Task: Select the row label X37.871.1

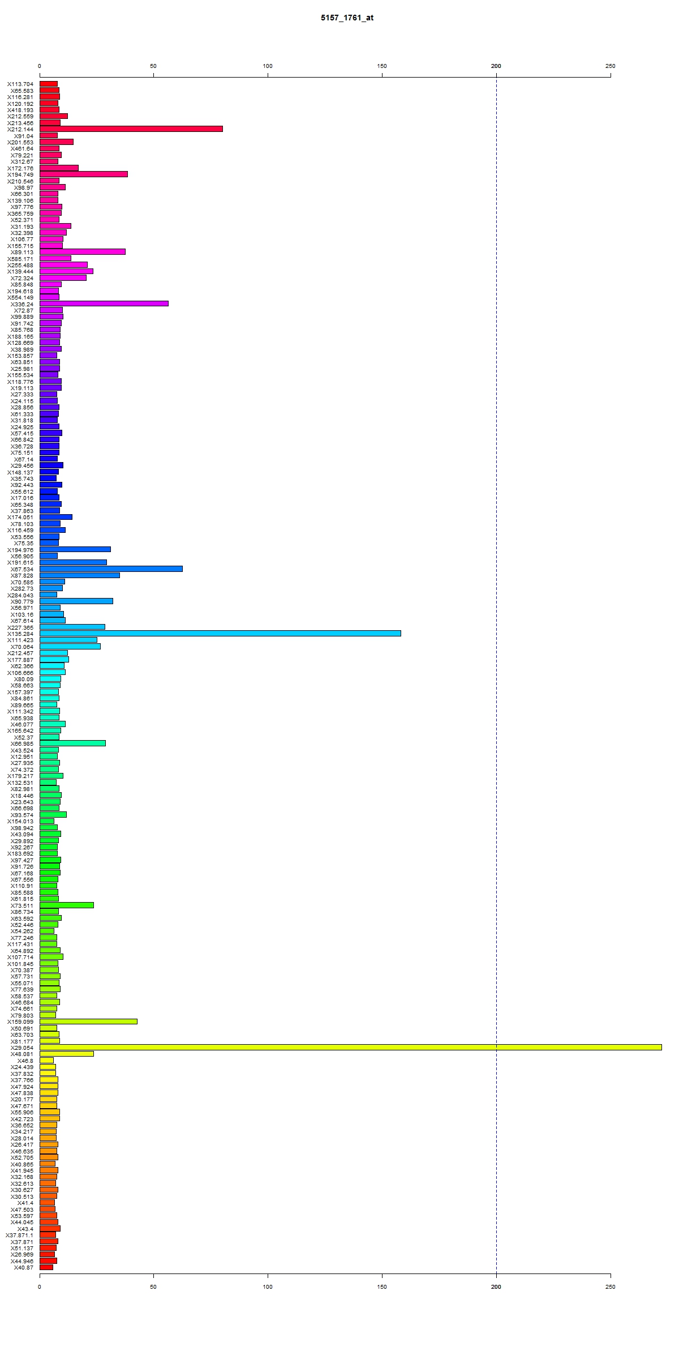Action: coord(20,1235)
